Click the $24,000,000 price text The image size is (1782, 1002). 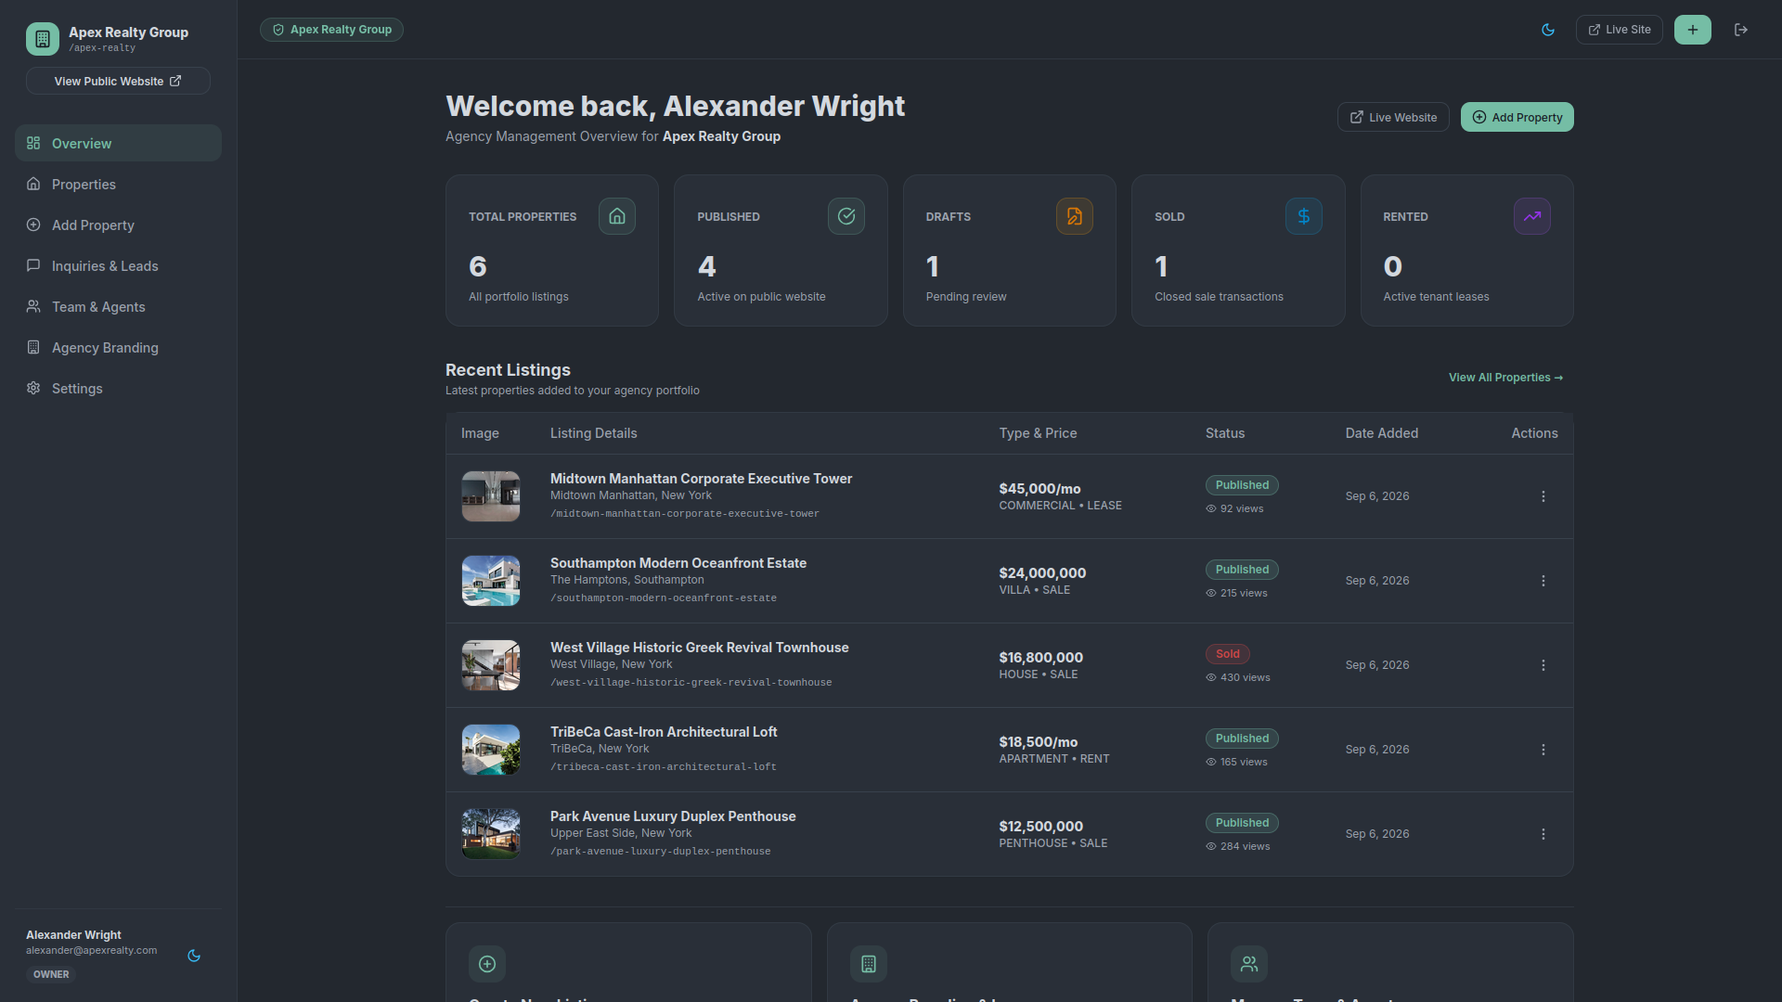(1042, 573)
